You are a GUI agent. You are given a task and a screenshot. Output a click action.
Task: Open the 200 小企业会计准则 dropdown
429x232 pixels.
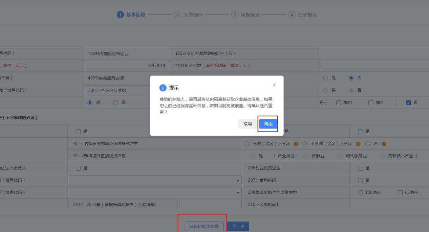(x=117, y=90)
